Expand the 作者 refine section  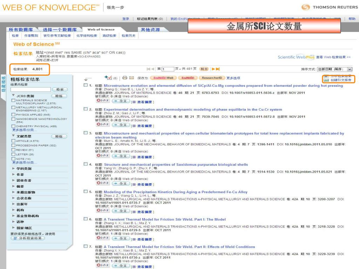13,174
